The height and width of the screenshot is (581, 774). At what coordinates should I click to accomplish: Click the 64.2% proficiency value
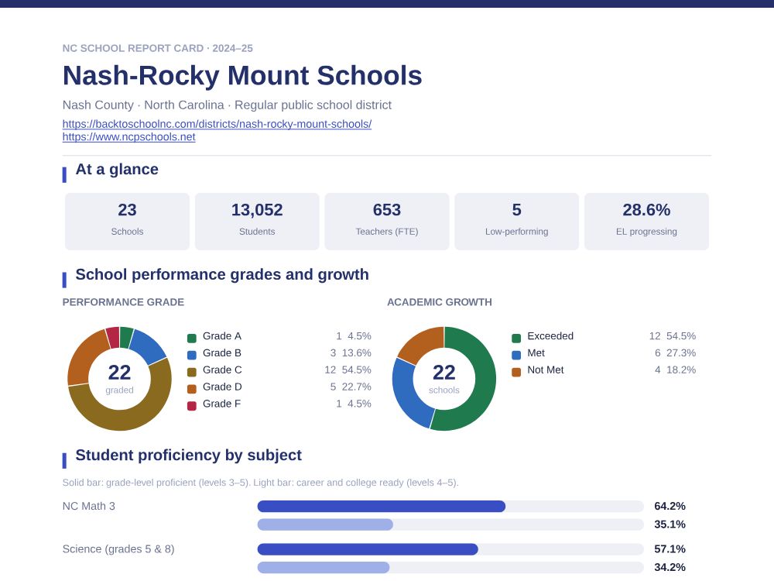tap(670, 507)
